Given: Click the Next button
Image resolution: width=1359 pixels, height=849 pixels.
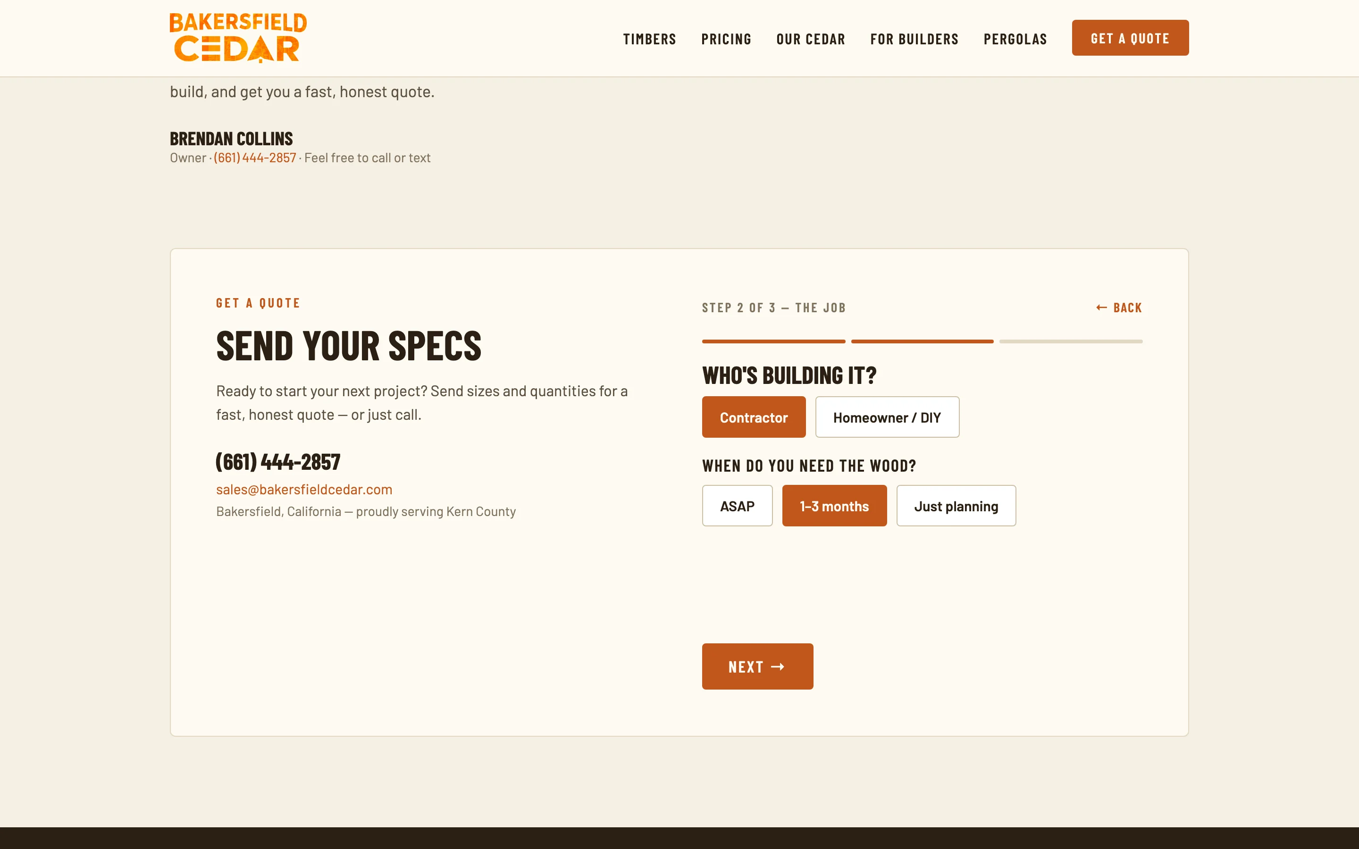Looking at the screenshot, I should click(757, 666).
